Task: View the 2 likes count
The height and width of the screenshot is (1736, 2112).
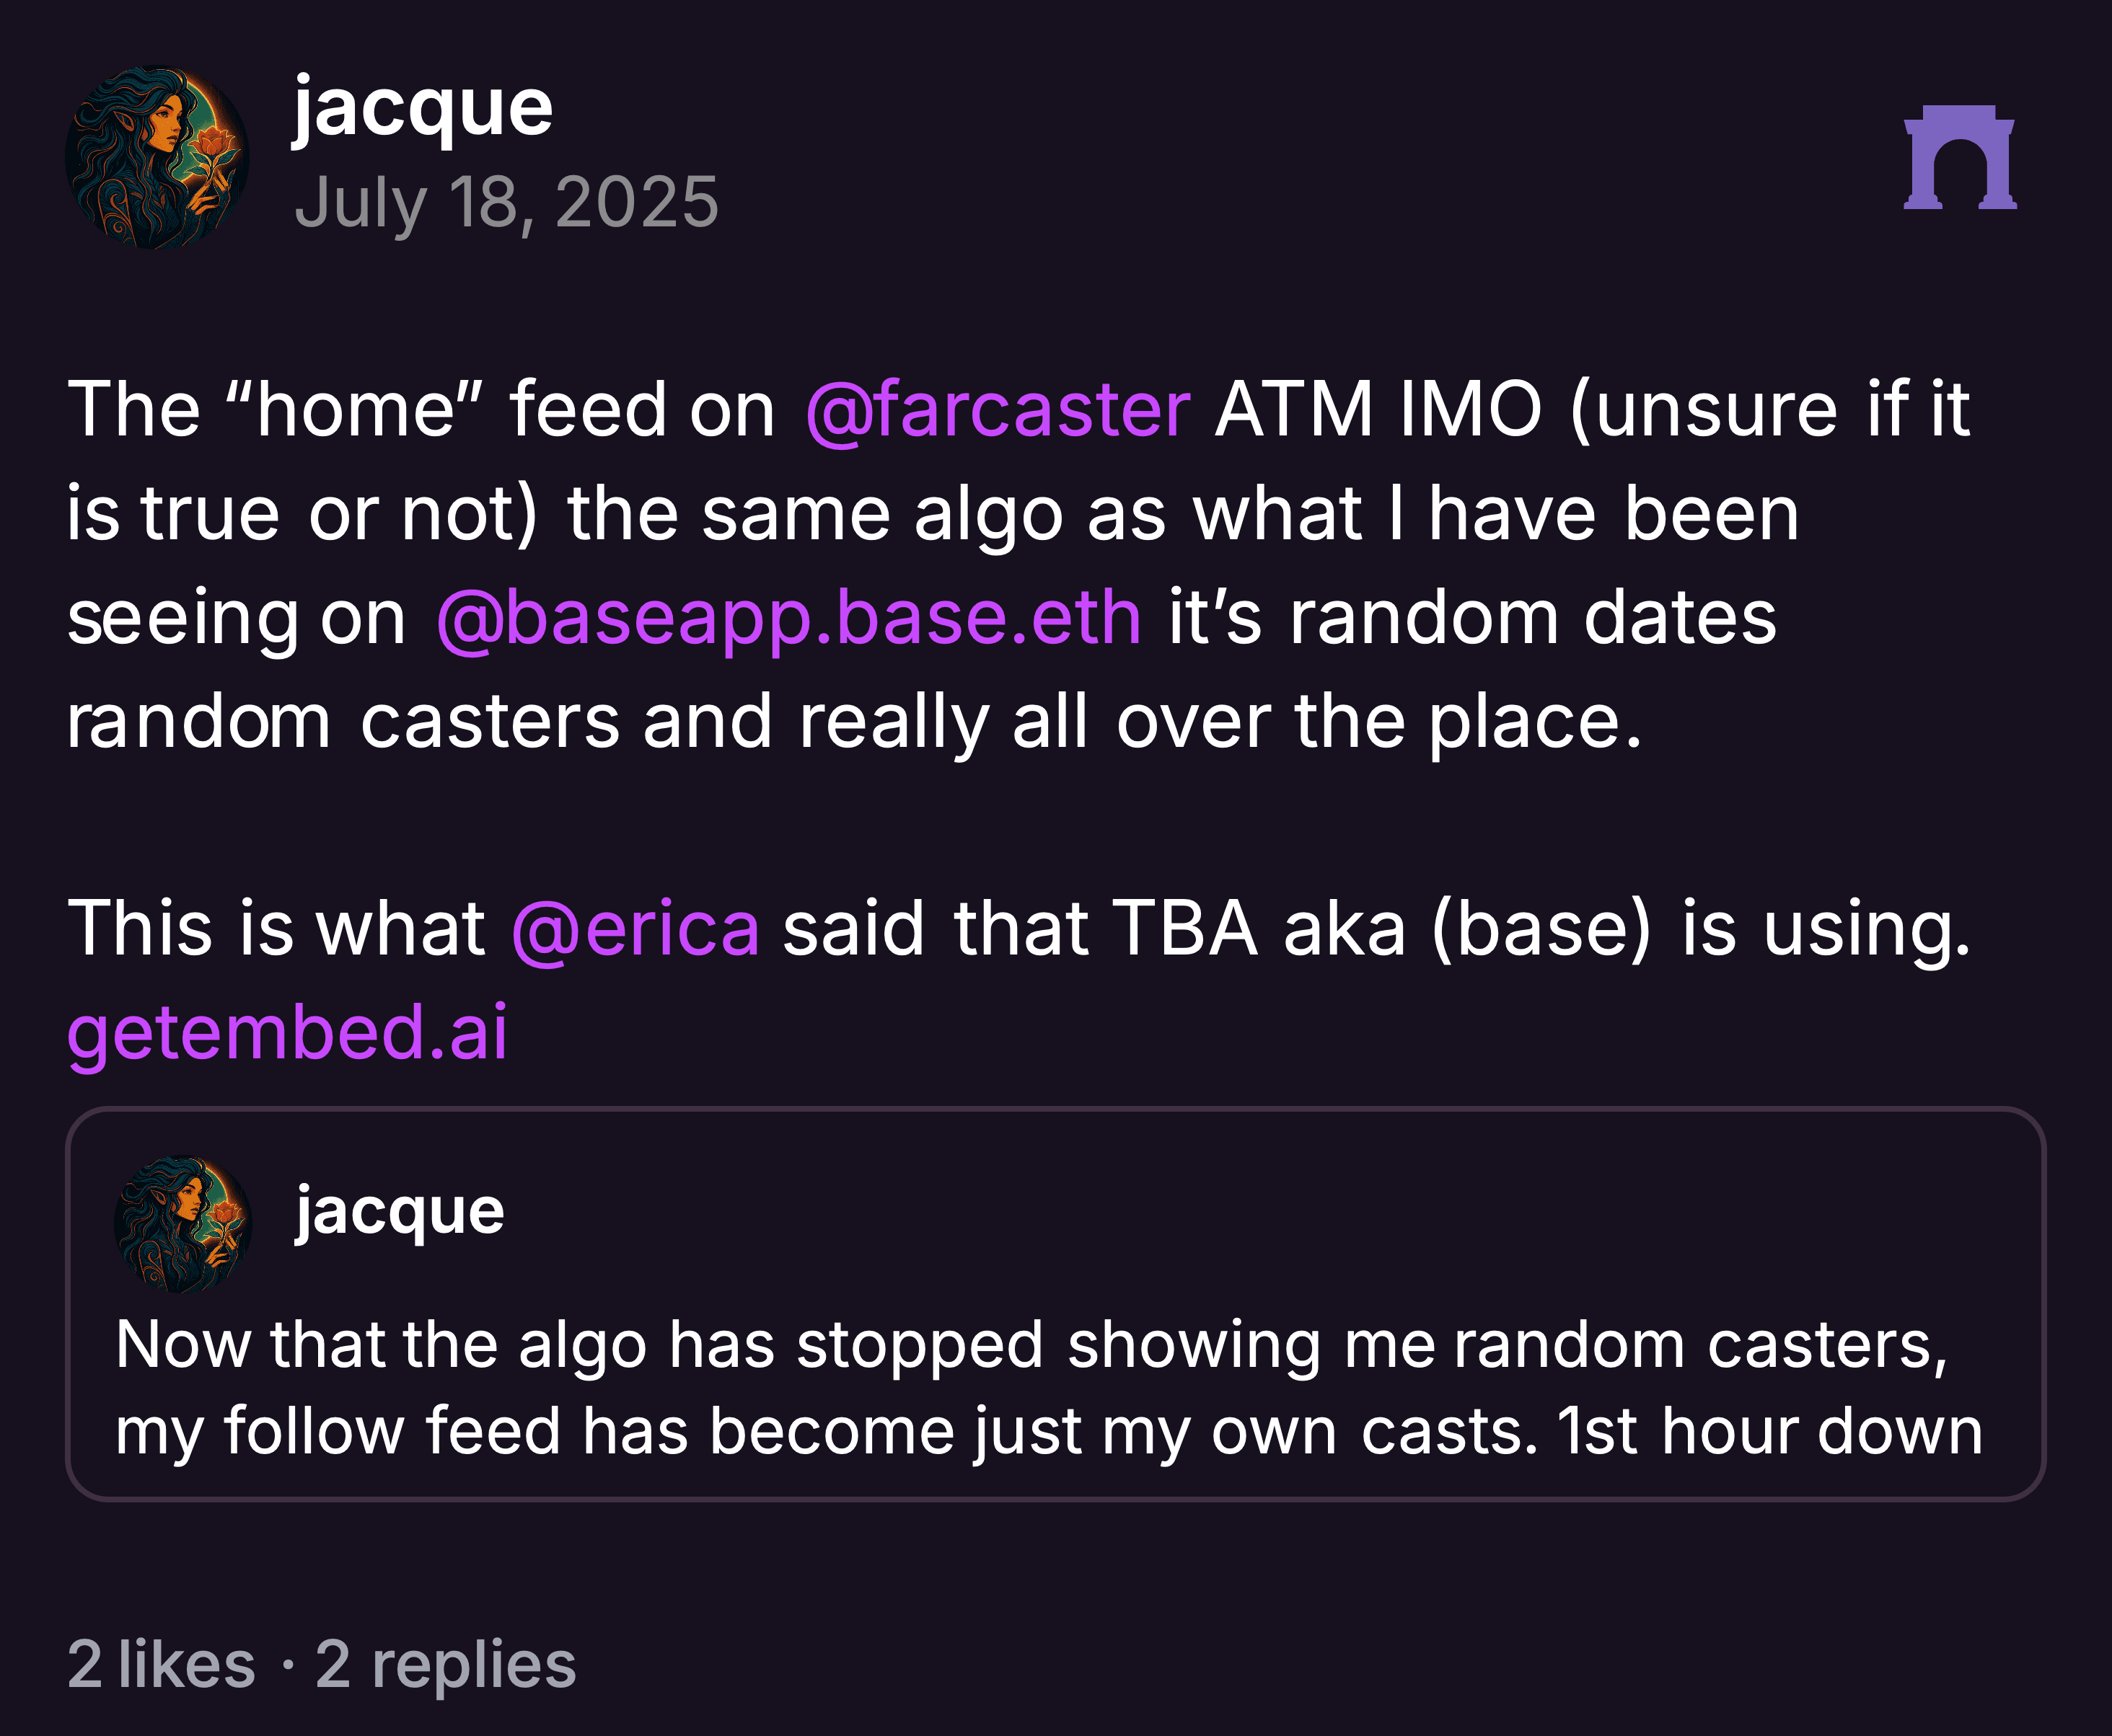Action: click(161, 1665)
